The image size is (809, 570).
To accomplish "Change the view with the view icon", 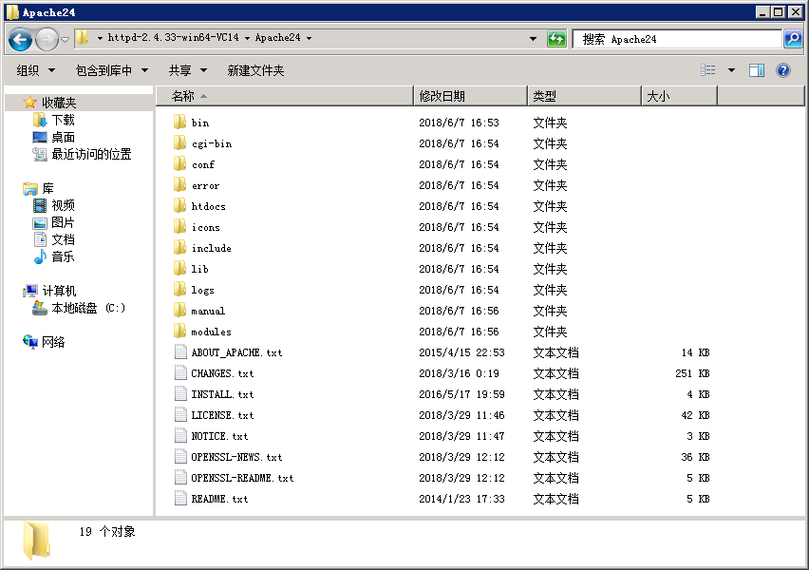I will point(708,70).
